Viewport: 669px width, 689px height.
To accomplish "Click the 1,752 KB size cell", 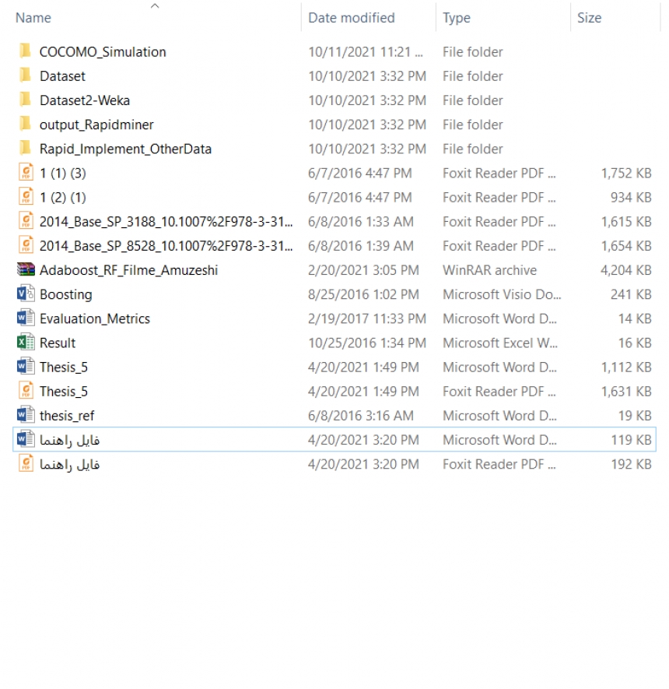I will click(x=626, y=173).
